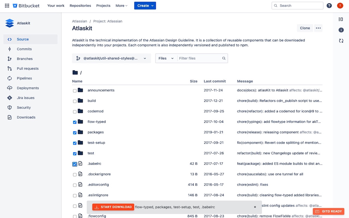Expand the Create dropdown button
This screenshot has height=218, width=349.
(145, 5)
